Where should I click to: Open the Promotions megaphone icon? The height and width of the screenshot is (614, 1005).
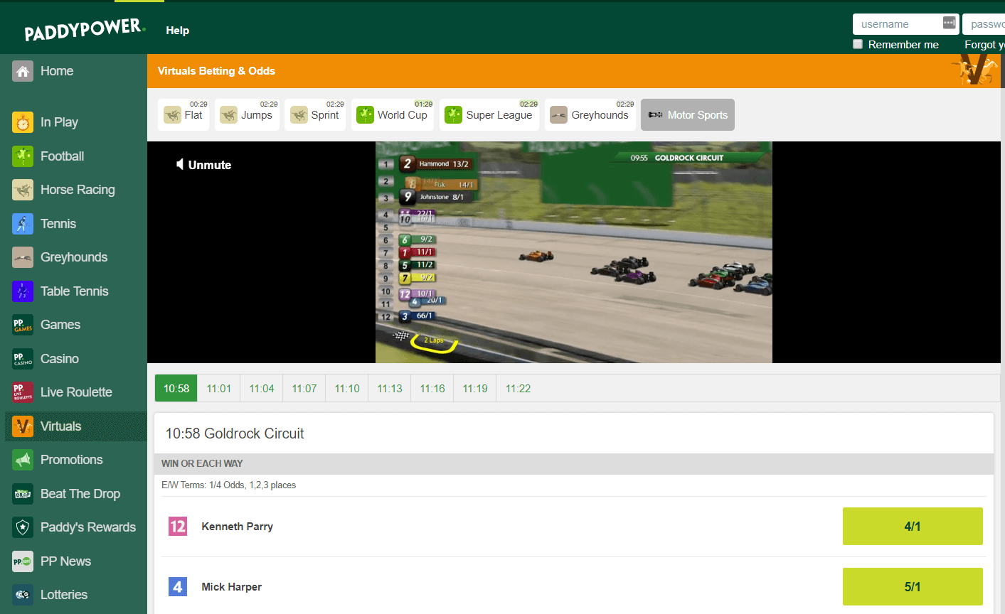23,460
